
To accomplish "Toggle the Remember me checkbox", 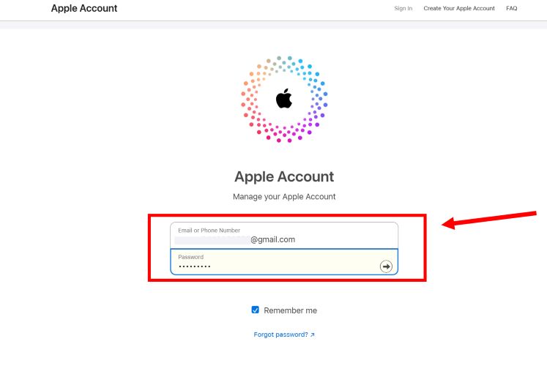I will point(255,310).
